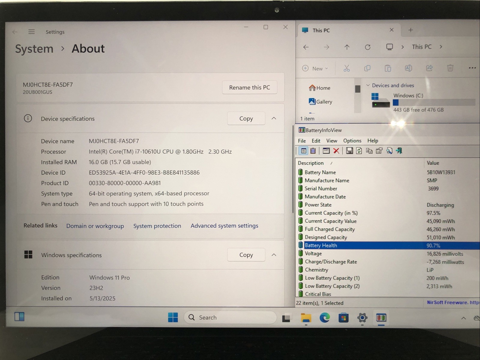
Task: Open properties toolbar icon in BatteryInfoView
Action: (x=379, y=151)
